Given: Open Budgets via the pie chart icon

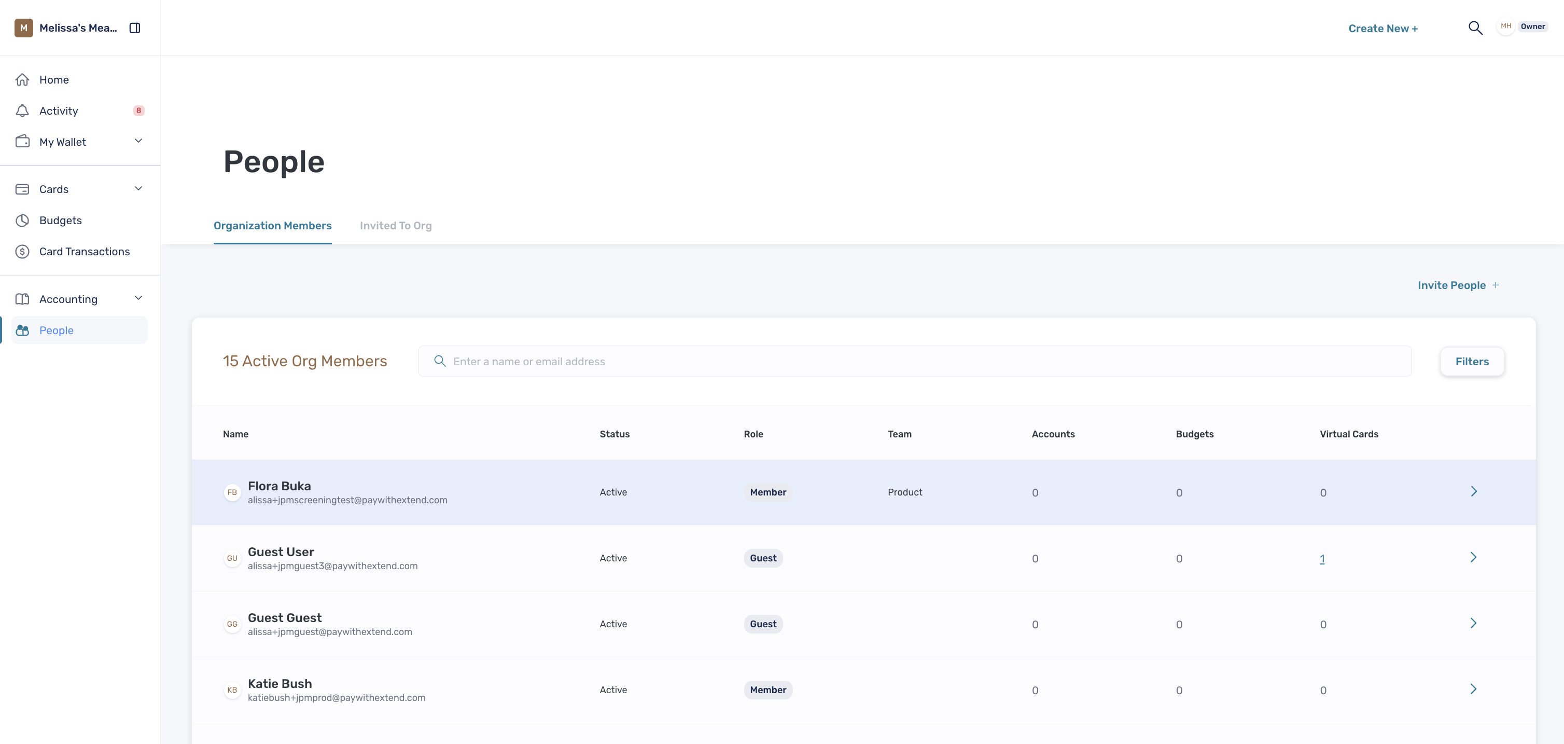Looking at the screenshot, I should tap(22, 221).
